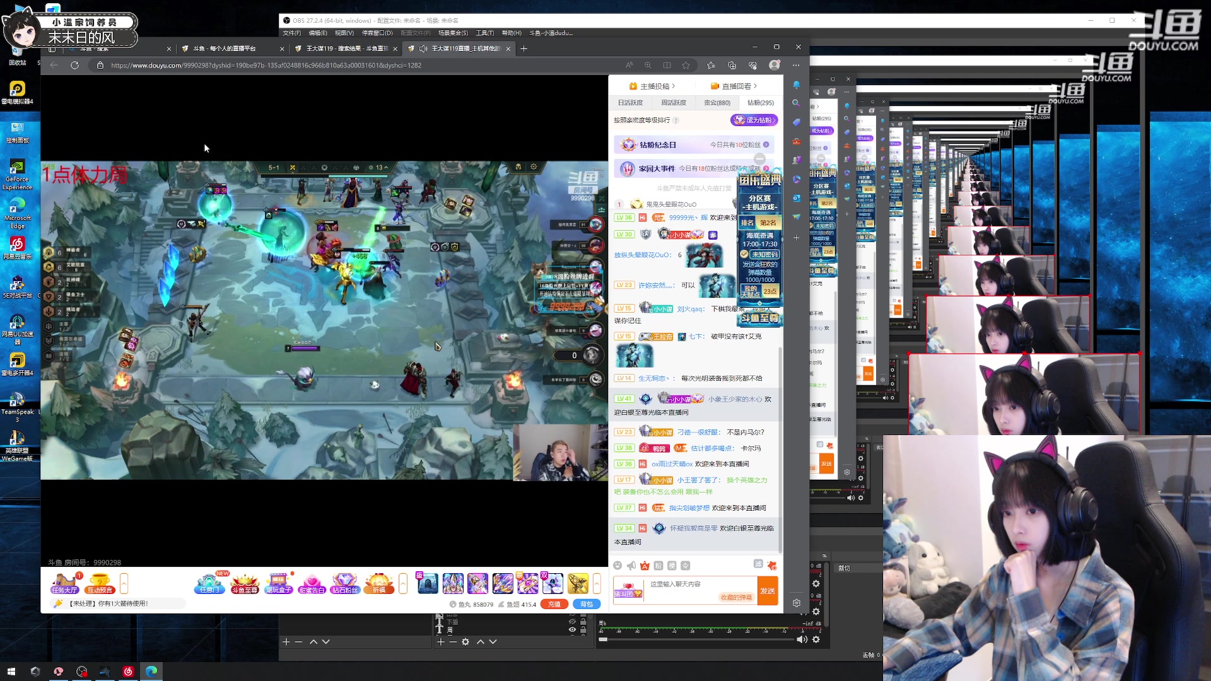1211x681 pixels.
Task: Click the chat input field
Action: point(700,590)
